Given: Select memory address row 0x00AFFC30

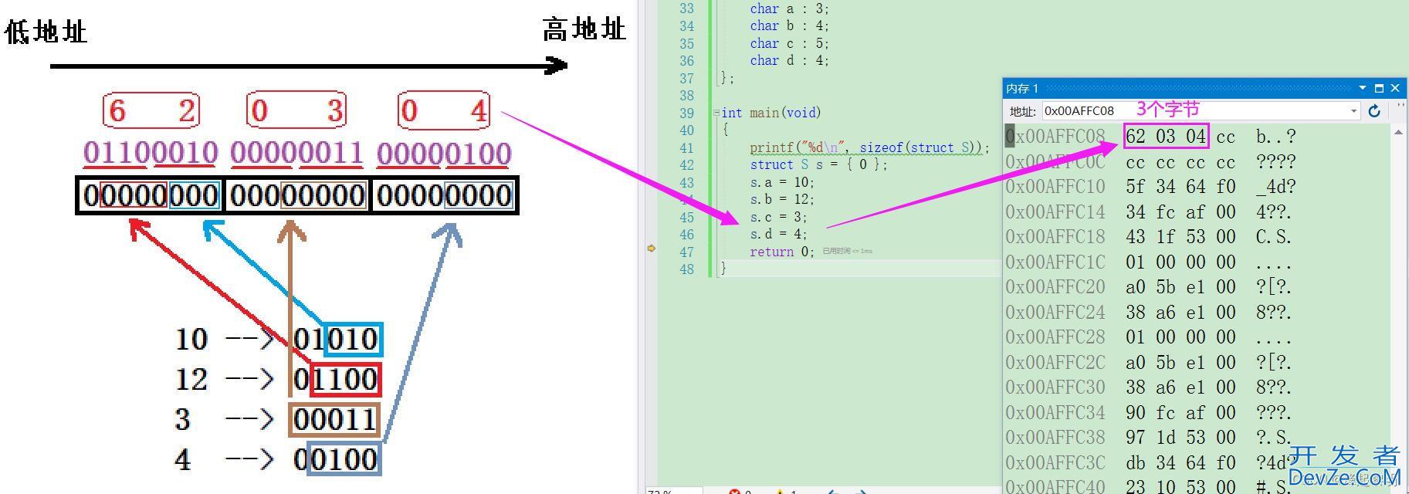Looking at the screenshot, I should 1055,387.
